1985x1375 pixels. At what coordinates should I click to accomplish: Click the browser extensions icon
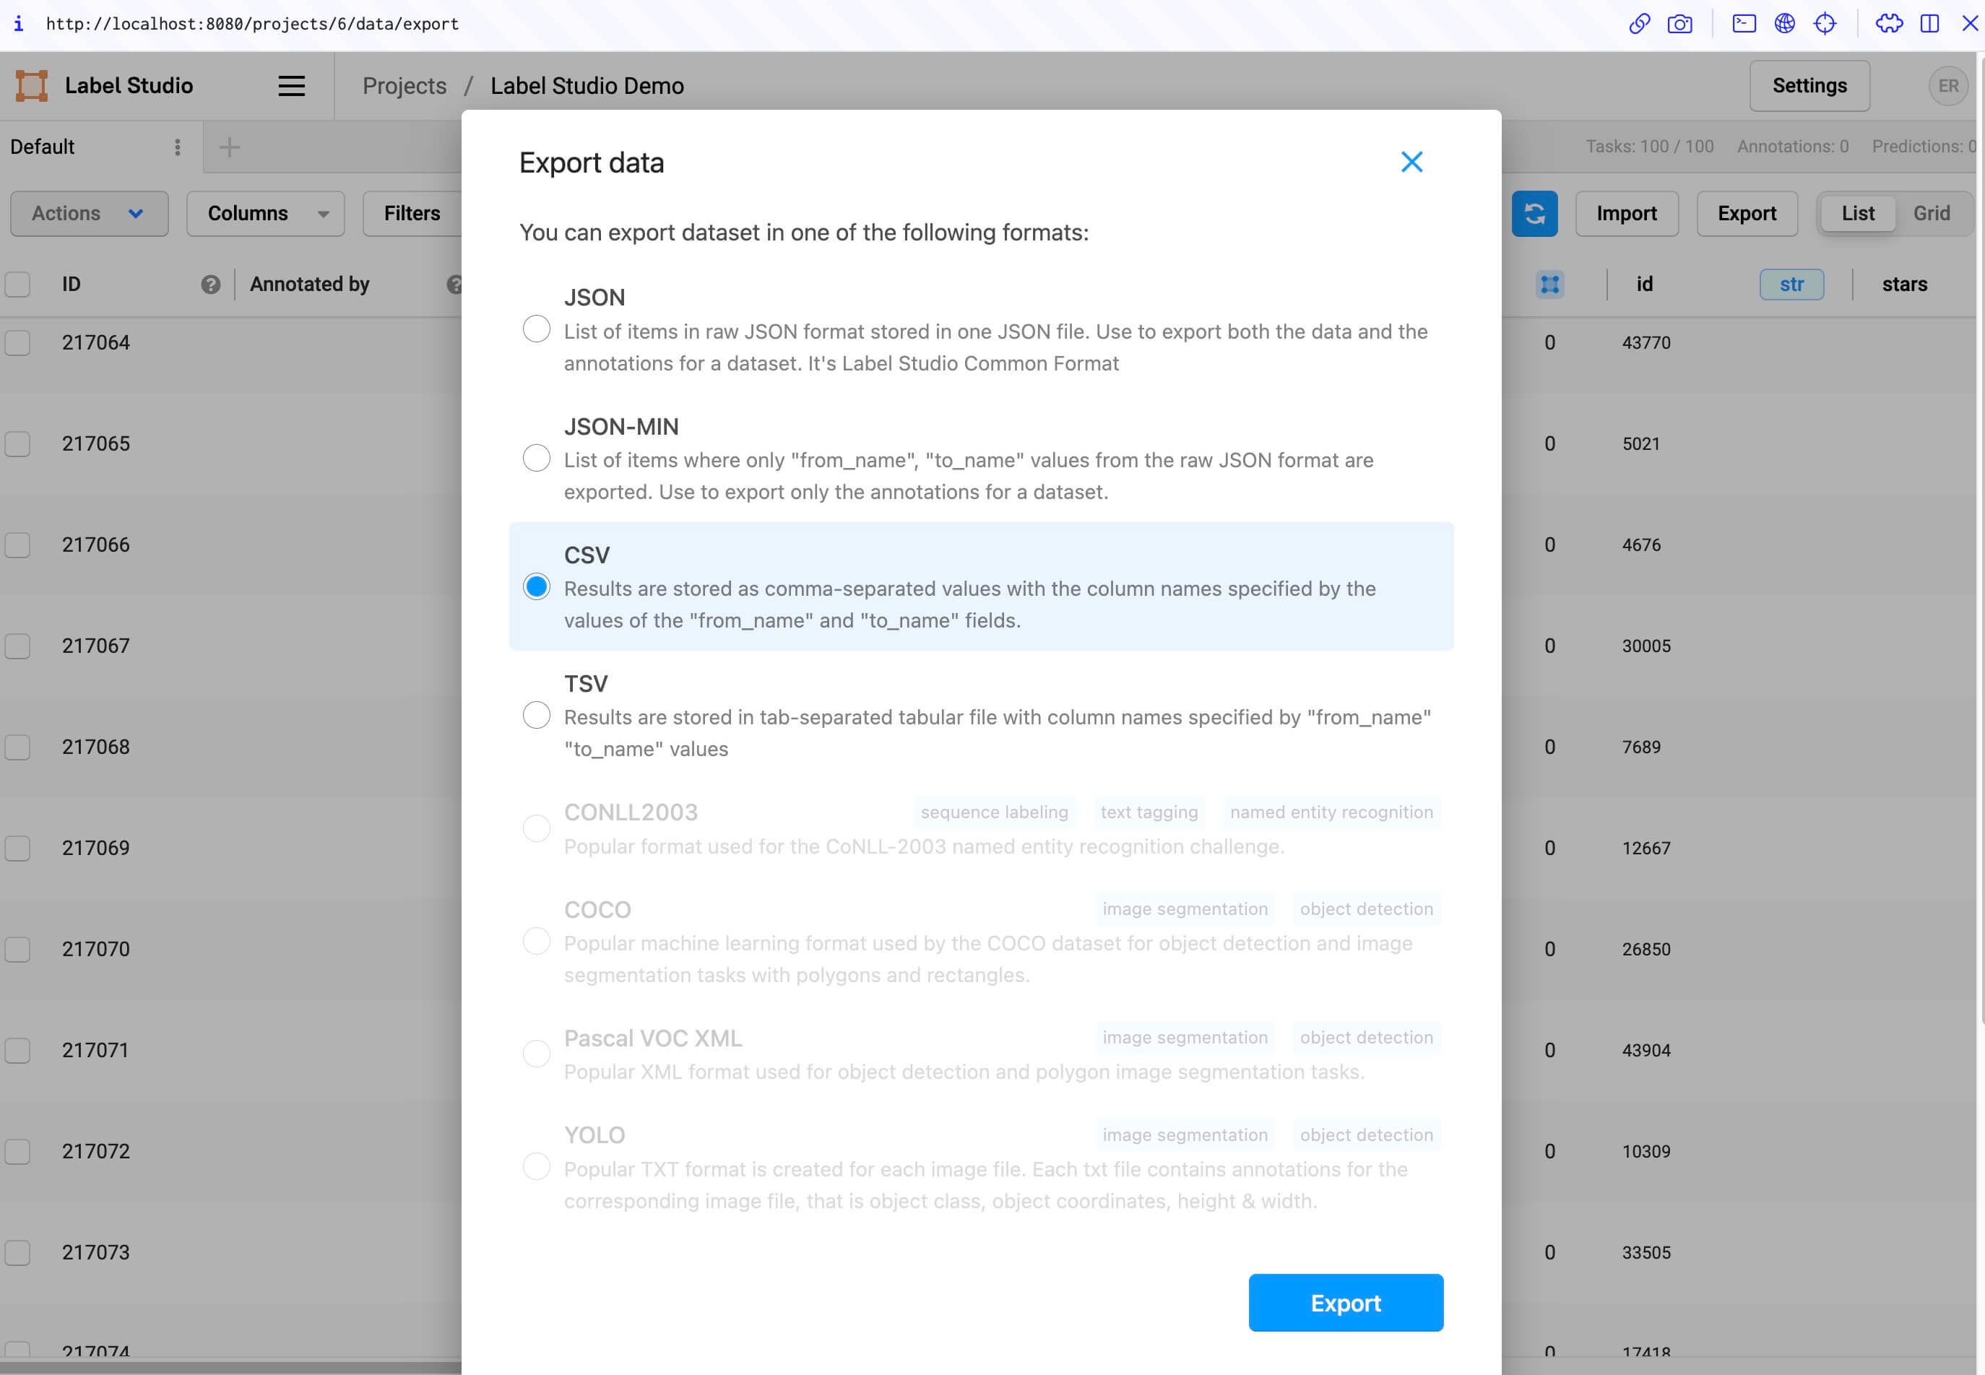pos(1888,24)
